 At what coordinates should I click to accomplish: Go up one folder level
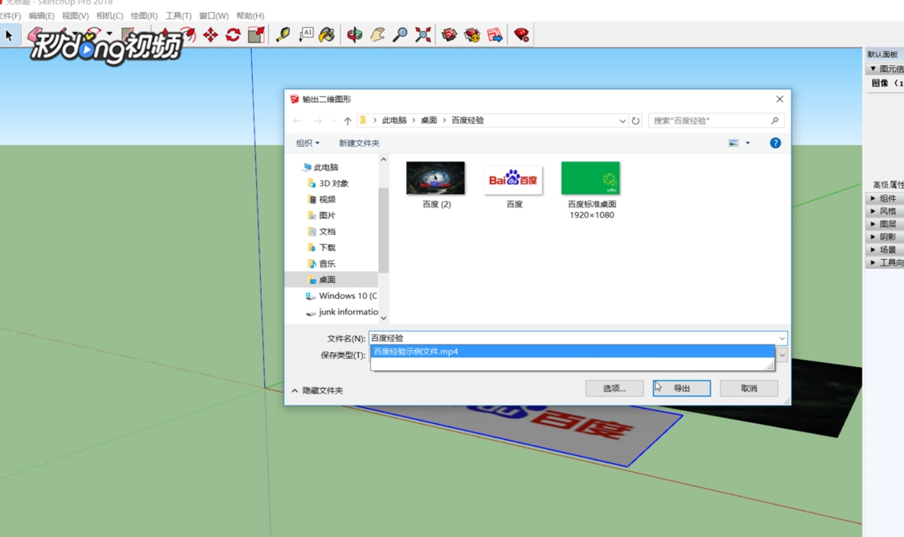(348, 121)
